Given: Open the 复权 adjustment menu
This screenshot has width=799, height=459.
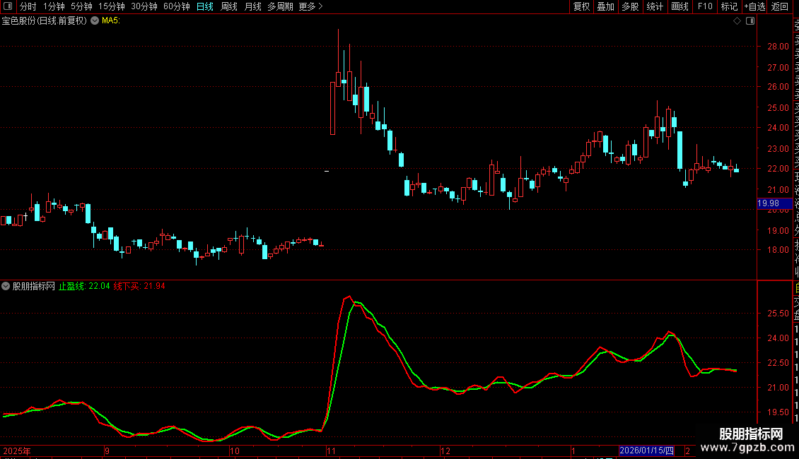Looking at the screenshot, I should click(x=581, y=6).
